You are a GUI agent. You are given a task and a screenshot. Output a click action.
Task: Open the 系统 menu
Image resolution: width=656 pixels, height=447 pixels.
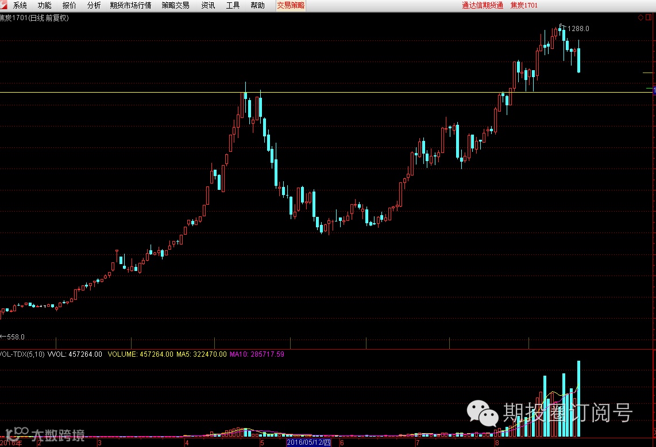[x=20, y=5]
